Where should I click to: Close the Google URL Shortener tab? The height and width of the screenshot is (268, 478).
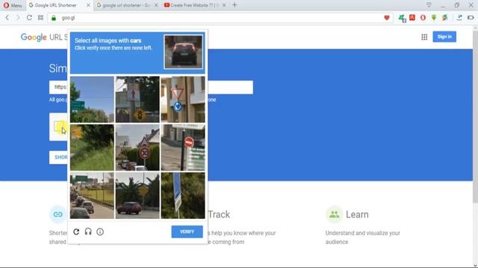click(88, 5)
